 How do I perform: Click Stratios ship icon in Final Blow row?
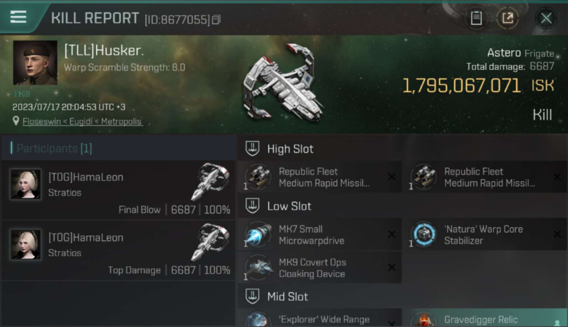coord(210,181)
